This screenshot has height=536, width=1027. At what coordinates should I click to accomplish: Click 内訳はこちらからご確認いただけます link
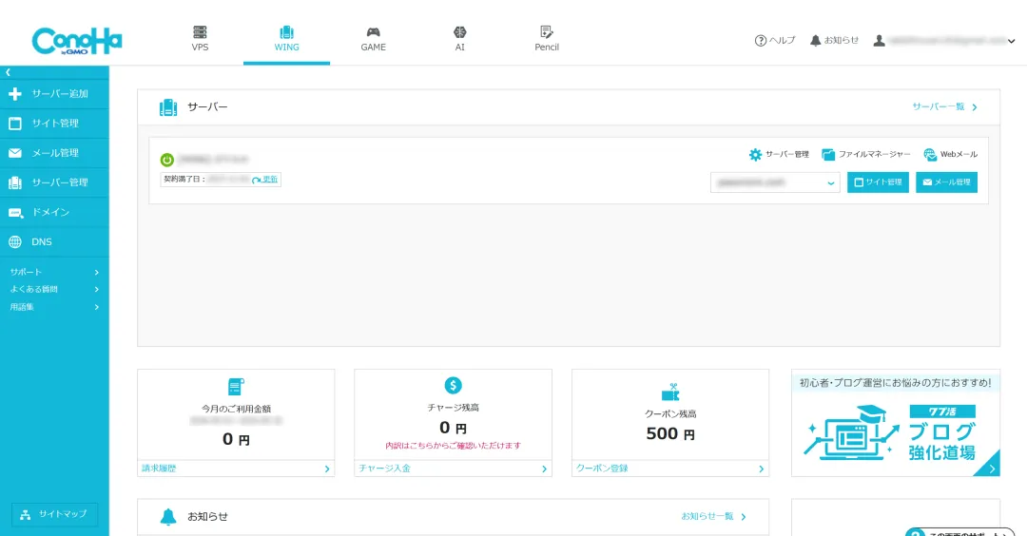453,446
